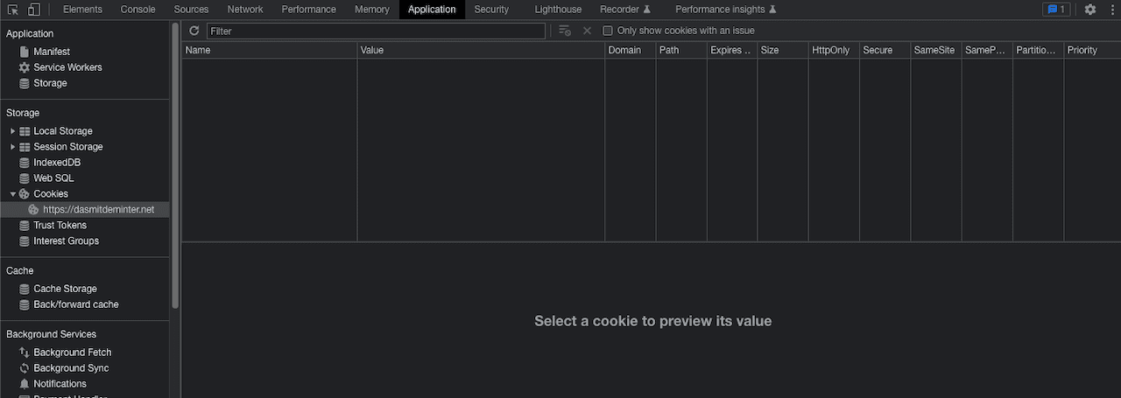The height and width of the screenshot is (398, 1121).
Task: Expand the Local Storage tree arrow
Action: point(13,131)
